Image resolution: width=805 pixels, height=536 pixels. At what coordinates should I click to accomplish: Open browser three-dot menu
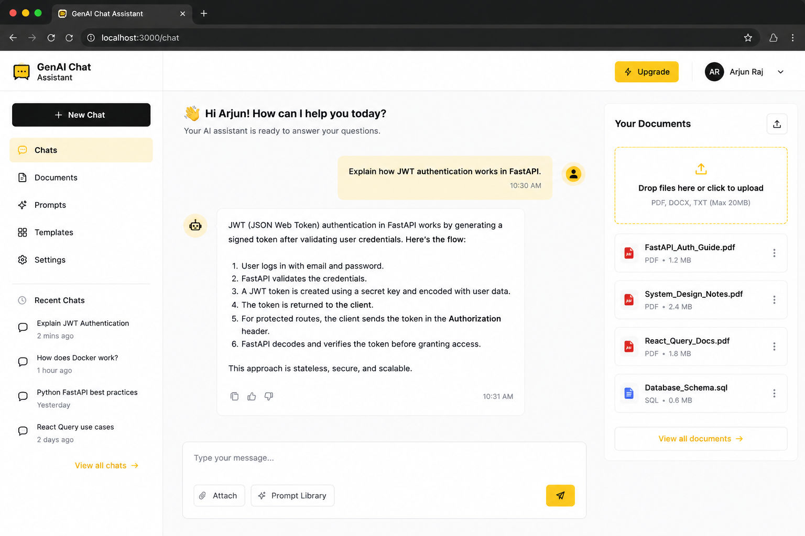[792, 38]
